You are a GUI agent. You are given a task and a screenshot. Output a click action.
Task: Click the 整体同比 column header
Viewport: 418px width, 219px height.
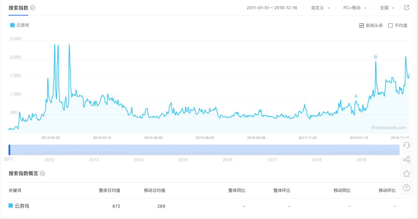(x=237, y=190)
